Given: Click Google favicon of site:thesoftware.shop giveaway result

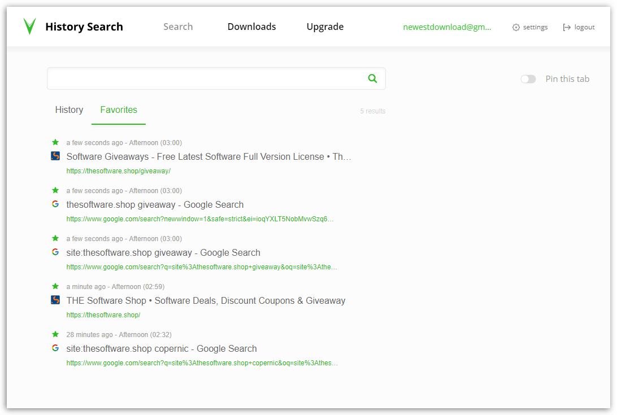Looking at the screenshot, I should pyautogui.click(x=55, y=252).
